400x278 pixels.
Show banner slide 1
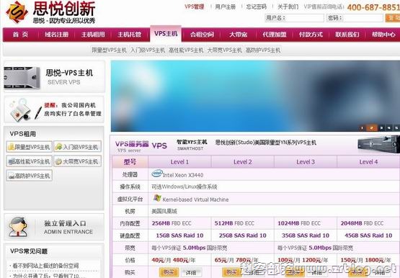pos(362,128)
